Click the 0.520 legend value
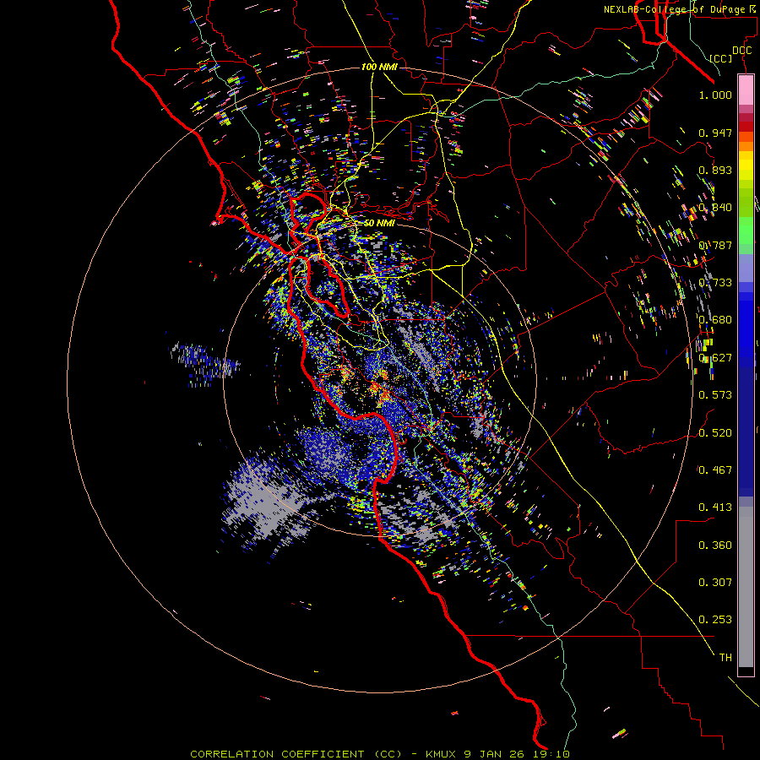This screenshot has height=760, width=760. [715, 433]
